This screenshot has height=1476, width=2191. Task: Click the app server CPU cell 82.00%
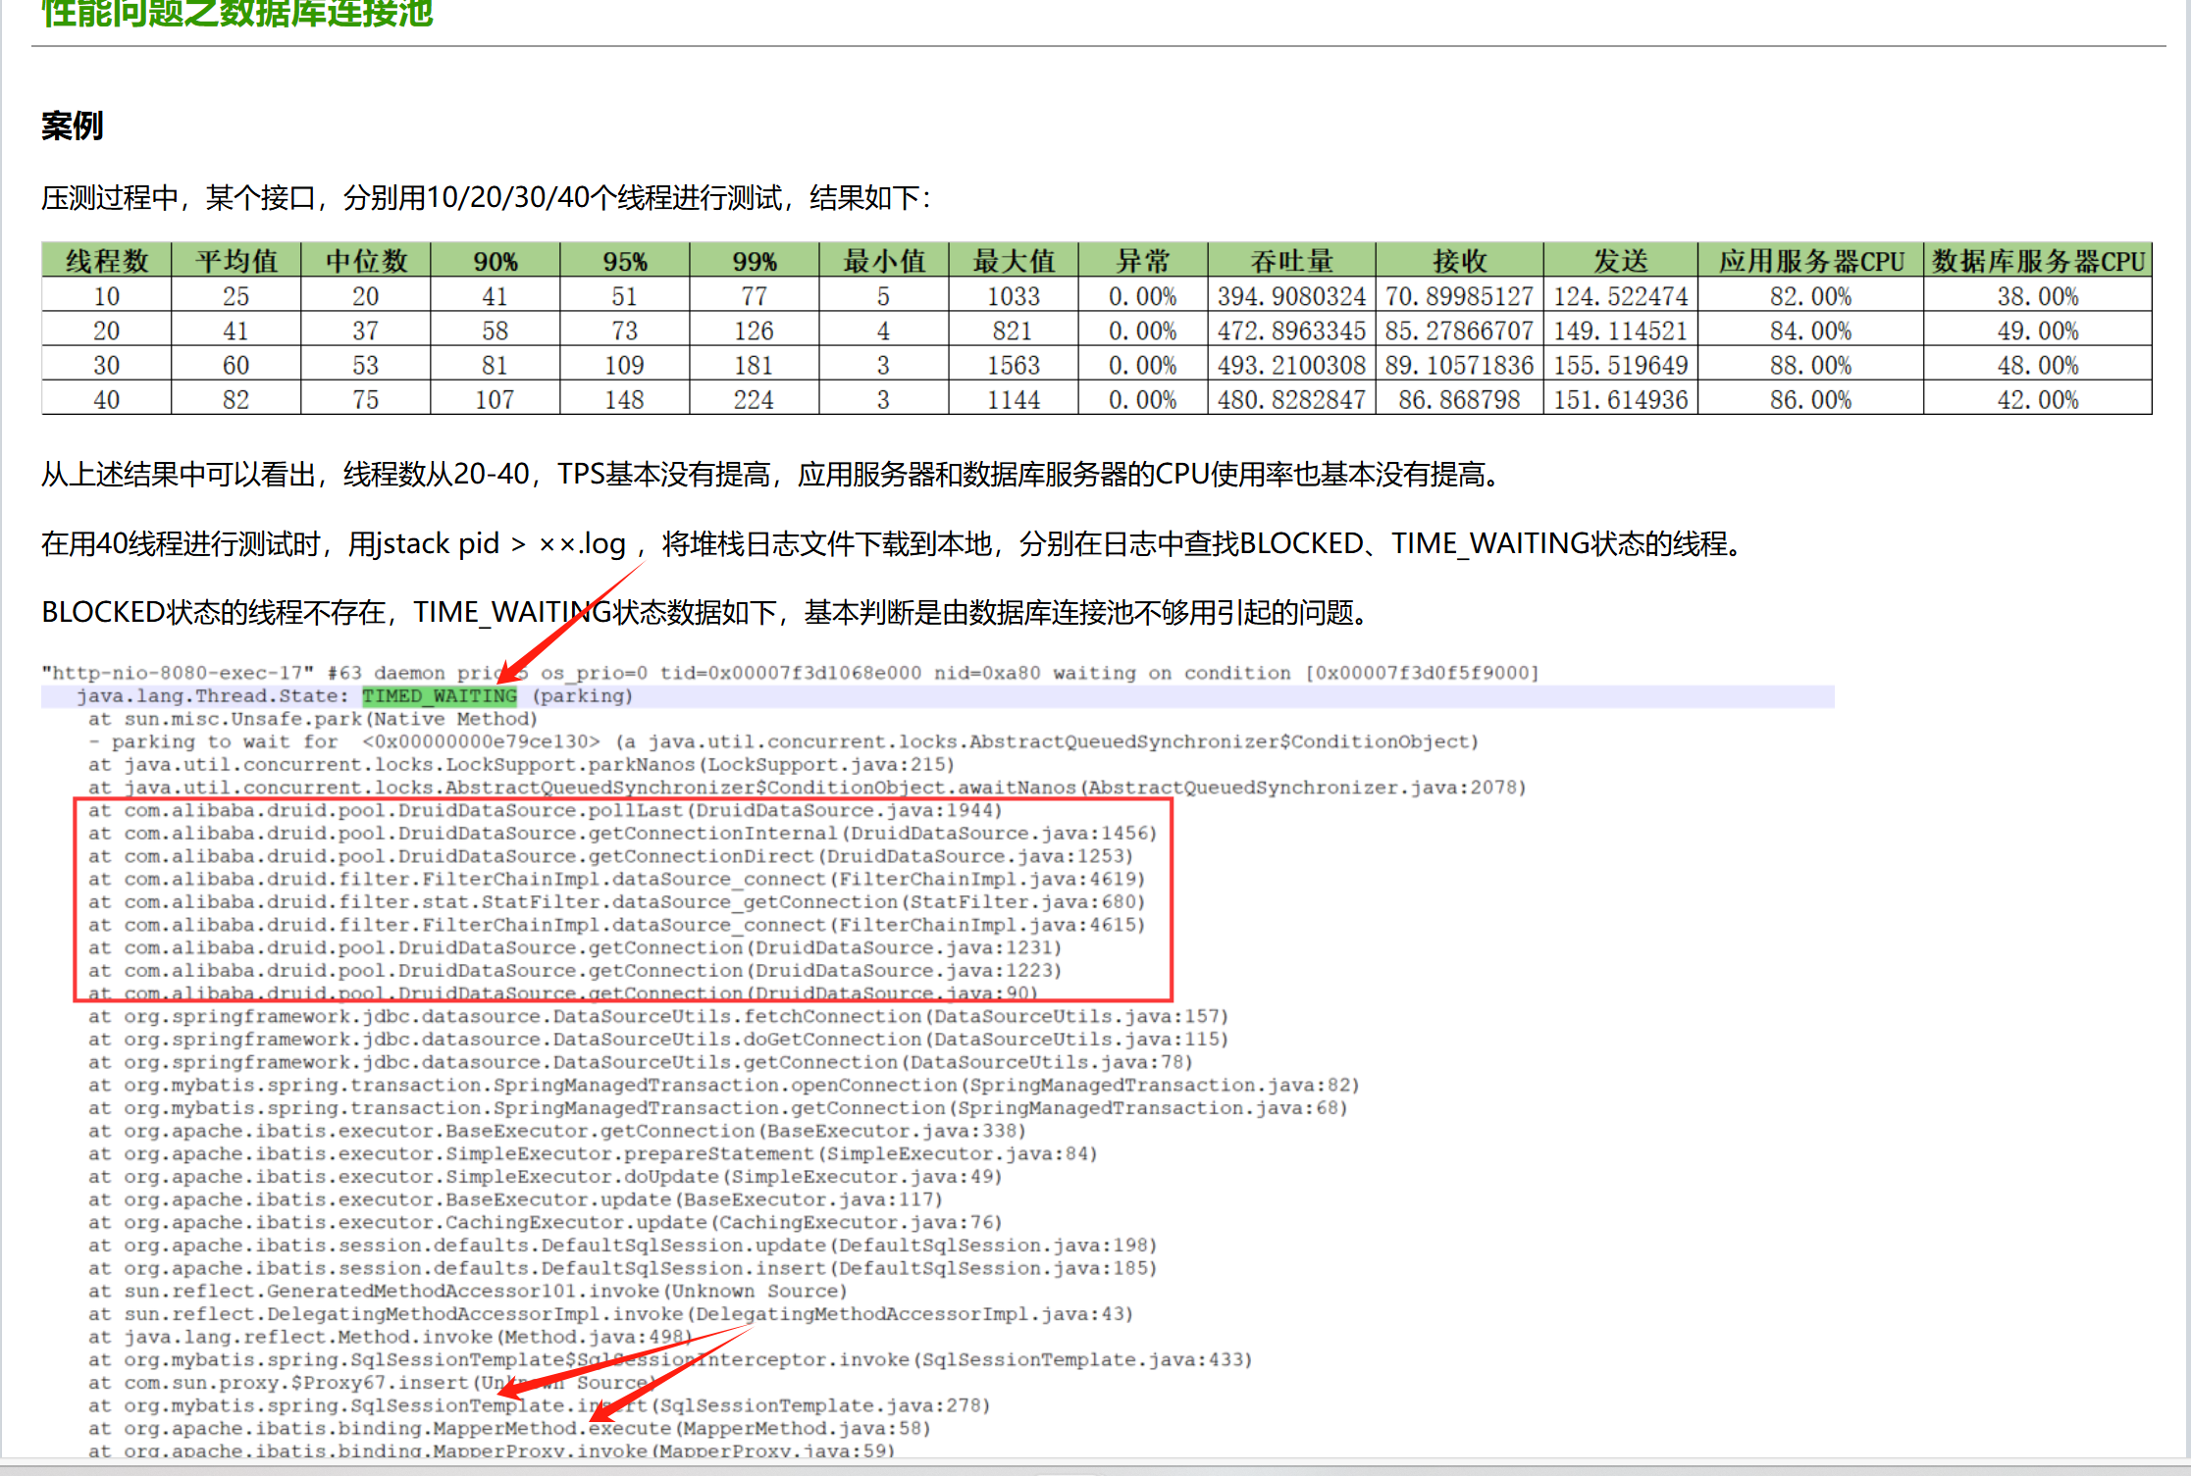tap(1809, 296)
